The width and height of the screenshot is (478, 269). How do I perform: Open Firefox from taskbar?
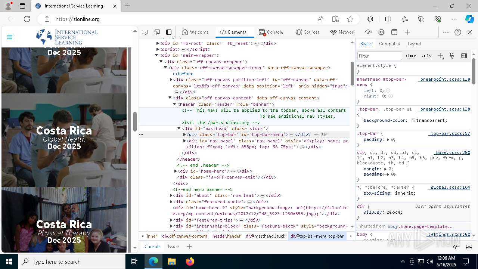[x=190, y=262]
